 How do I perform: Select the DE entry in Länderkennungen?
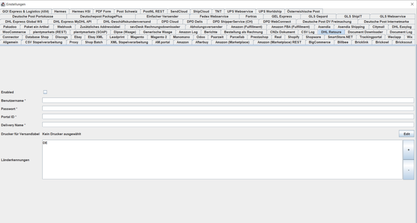(45, 143)
